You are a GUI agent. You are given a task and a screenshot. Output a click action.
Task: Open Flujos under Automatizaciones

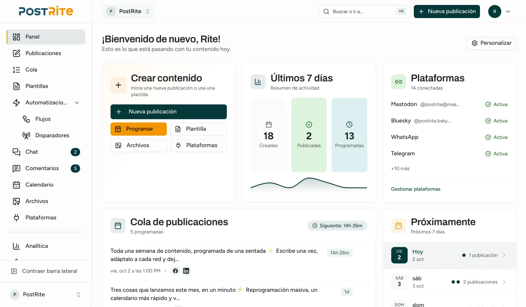point(51,119)
